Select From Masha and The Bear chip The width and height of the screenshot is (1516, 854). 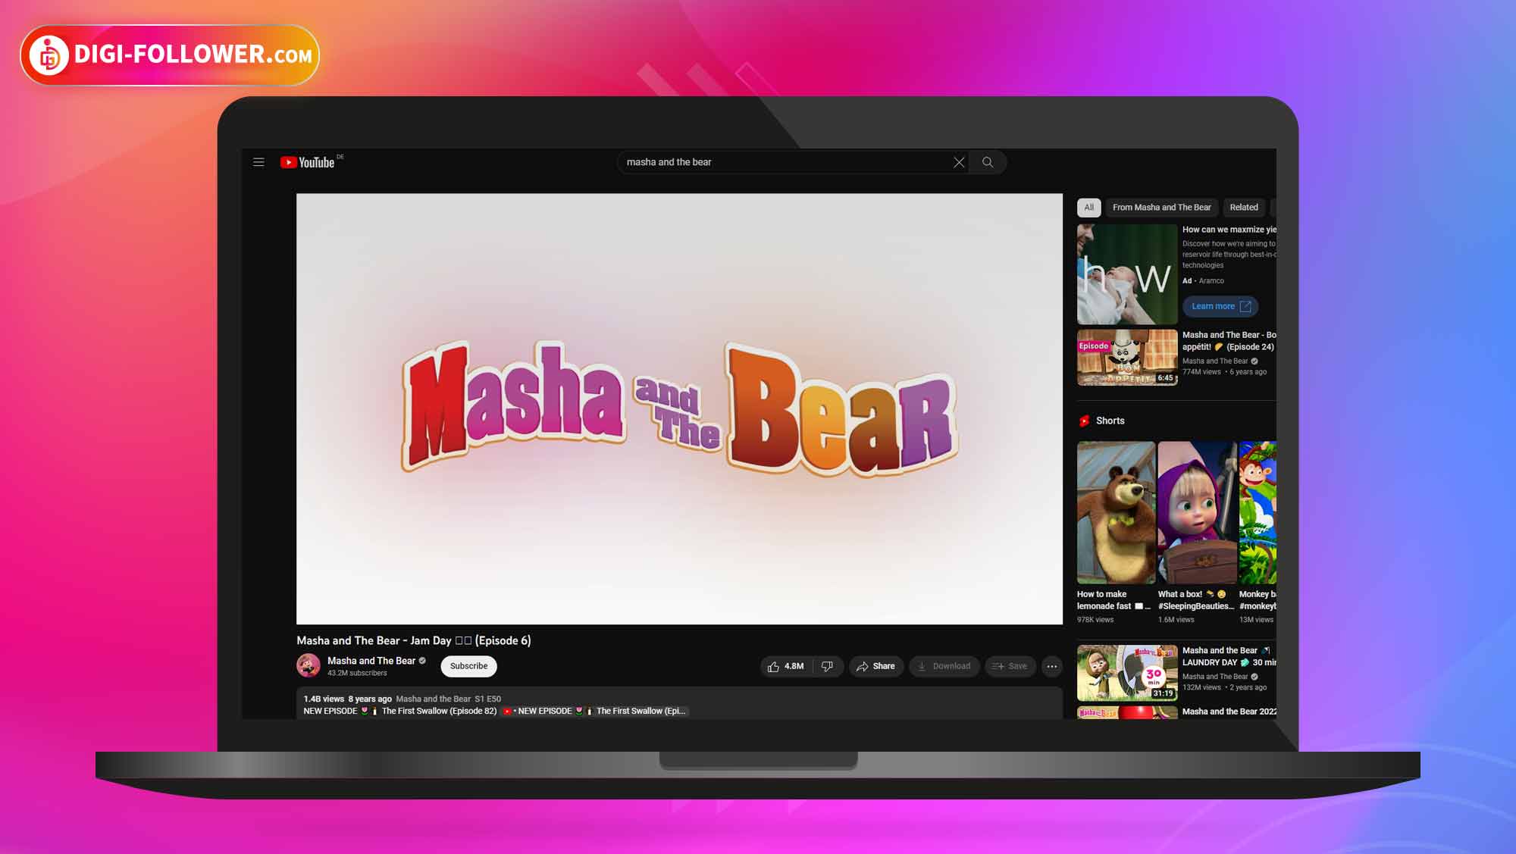1161,208
